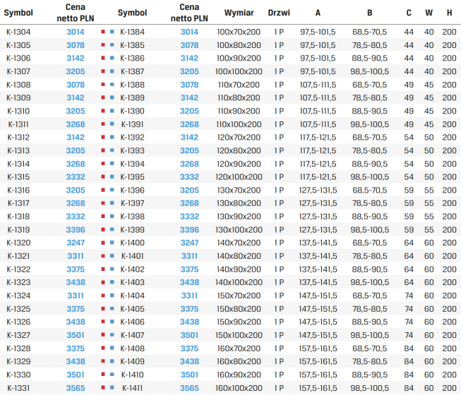Click A value 117,5-121,5 in K-1312 row
This screenshot has height=395, width=461.
(x=318, y=137)
